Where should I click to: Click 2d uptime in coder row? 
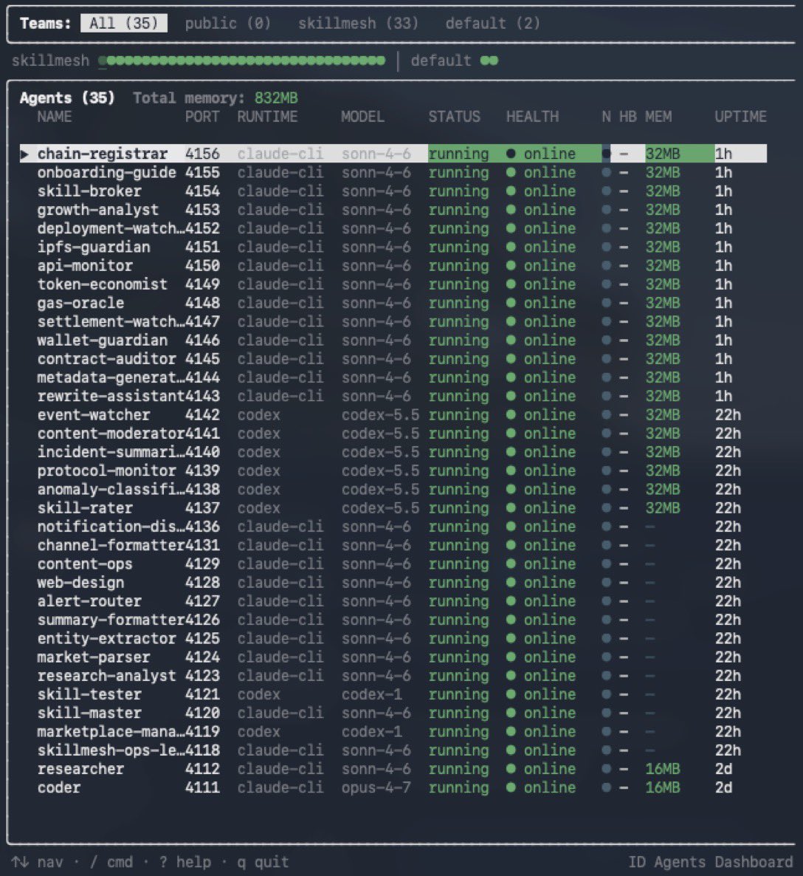tap(723, 787)
